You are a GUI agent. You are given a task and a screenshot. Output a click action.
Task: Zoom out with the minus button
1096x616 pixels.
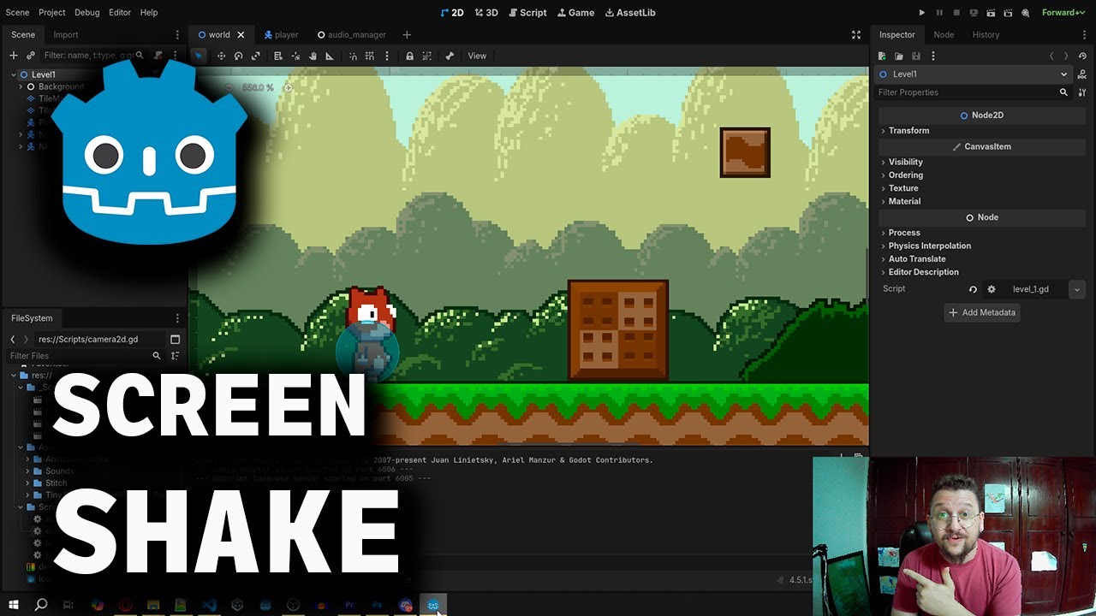point(229,87)
